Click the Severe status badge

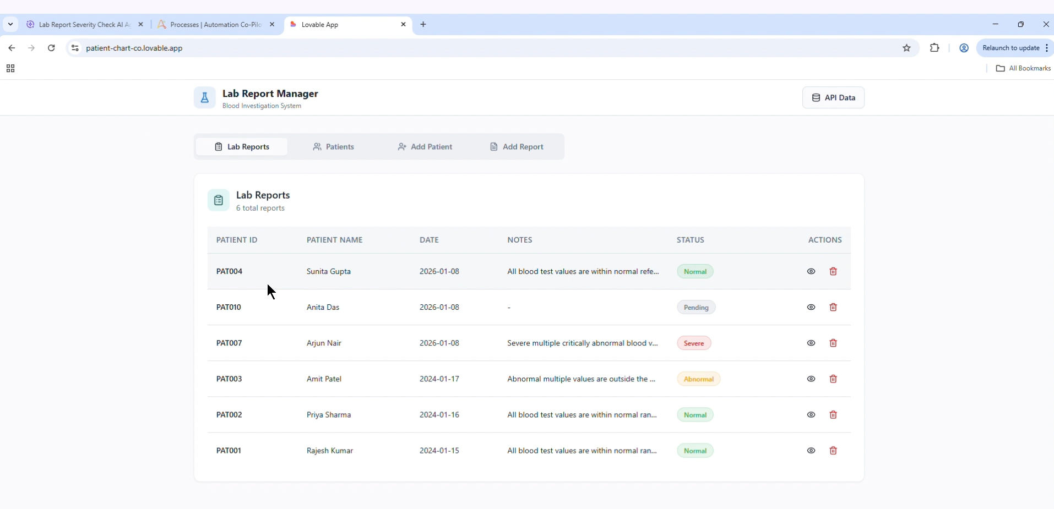(x=694, y=343)
